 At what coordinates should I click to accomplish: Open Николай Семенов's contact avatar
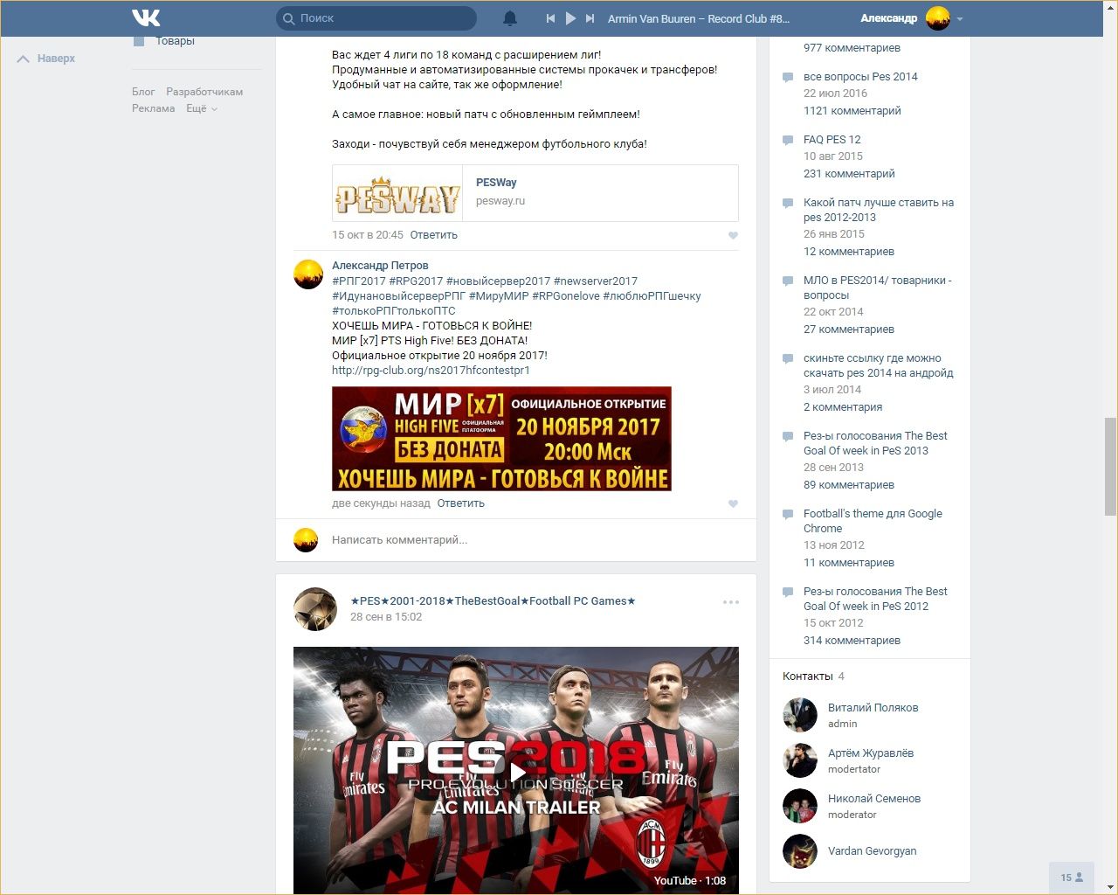tap(799, 806)
